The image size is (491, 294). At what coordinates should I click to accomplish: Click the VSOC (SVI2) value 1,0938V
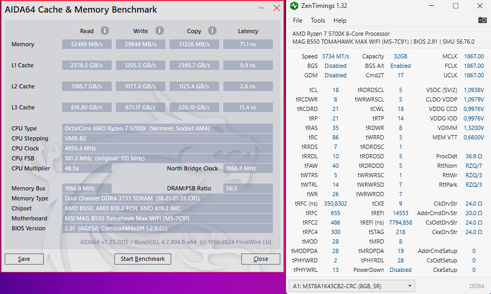[474, 90]
